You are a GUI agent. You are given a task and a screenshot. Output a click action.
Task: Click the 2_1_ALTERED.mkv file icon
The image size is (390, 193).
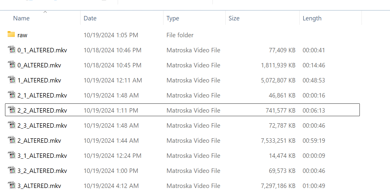11,95
